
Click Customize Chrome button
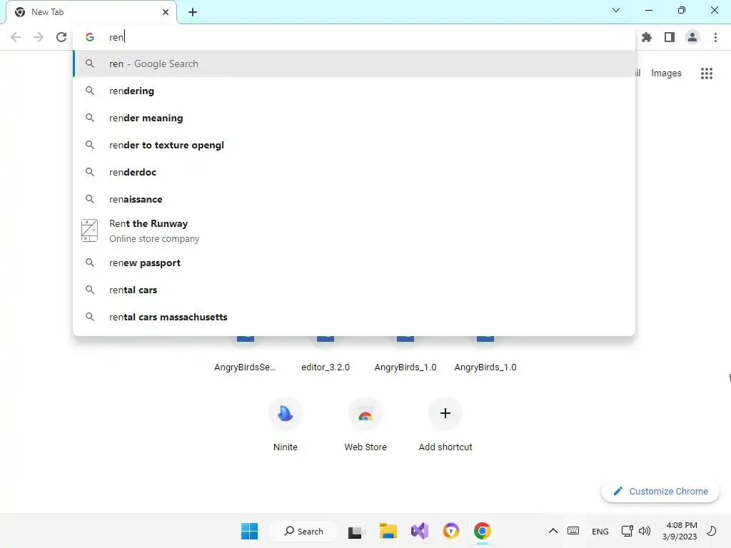660,491
